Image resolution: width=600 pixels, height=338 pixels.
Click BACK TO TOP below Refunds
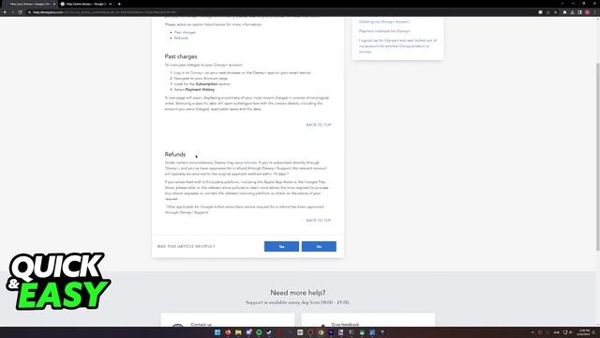coord(319,221)
